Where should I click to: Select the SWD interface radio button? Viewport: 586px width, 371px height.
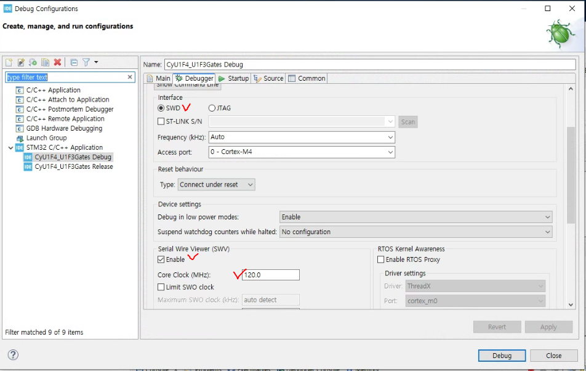pyautogui.click(x=161, y=108)
